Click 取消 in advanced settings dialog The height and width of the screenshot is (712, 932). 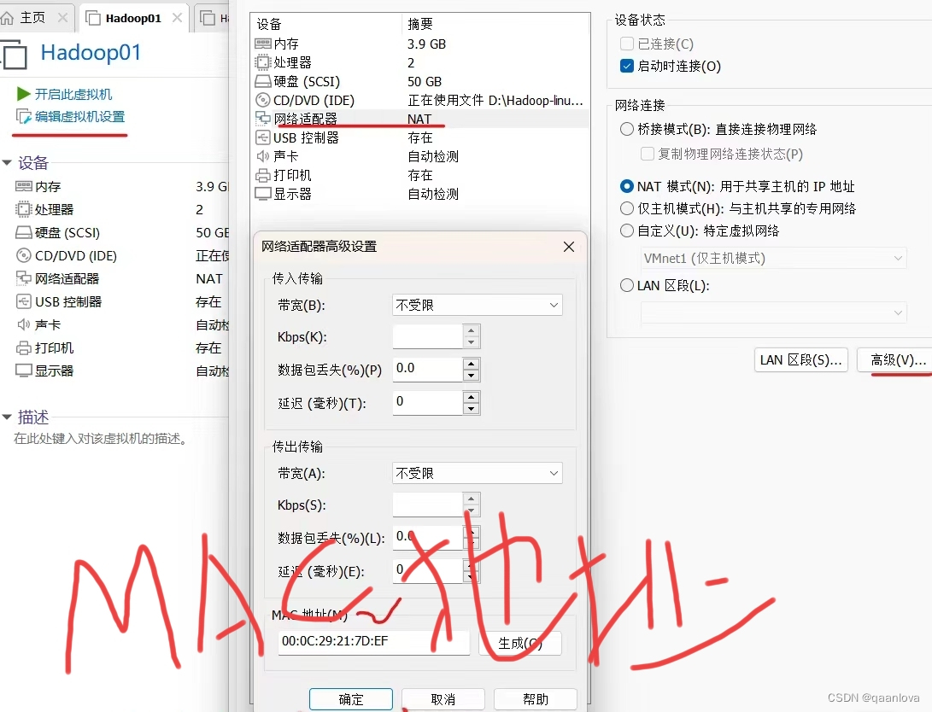pyautogui.click(x=443, y=699)
